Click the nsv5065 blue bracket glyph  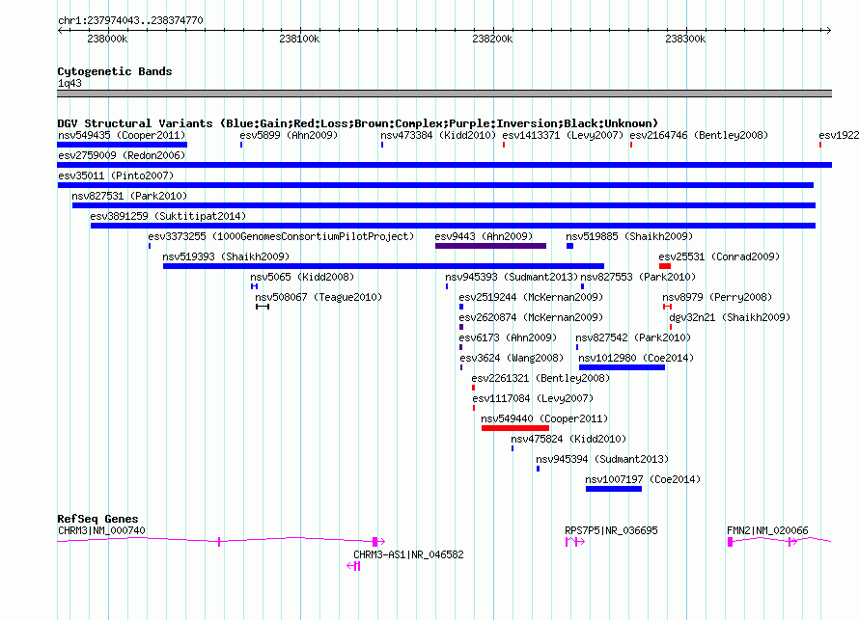point(254,286)
